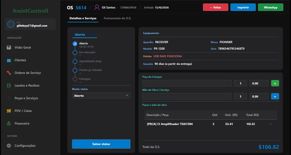Click the brand value PIONNER
Viewport: 291px width, 155px height.
(226, 42)
